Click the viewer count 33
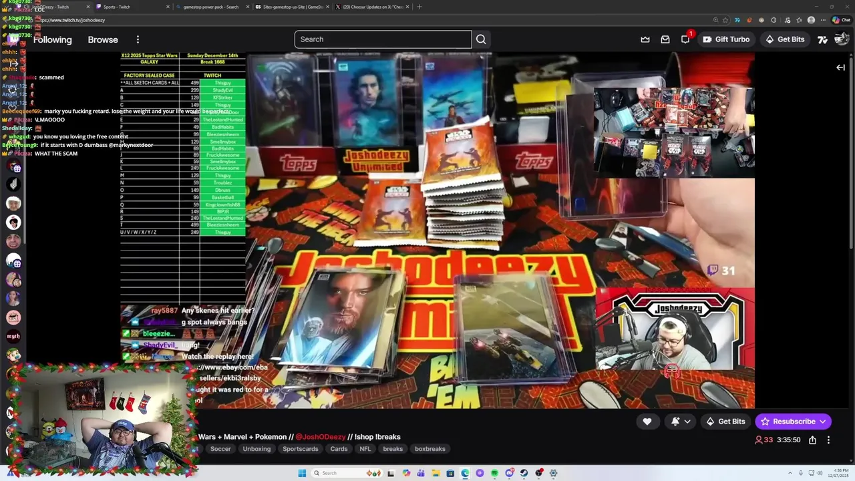855x481 pixels. pos(763,440)
